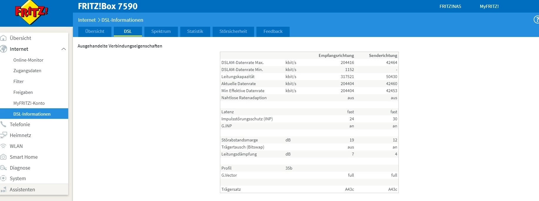Switch to the Spektrum tab

pos(161,31)
